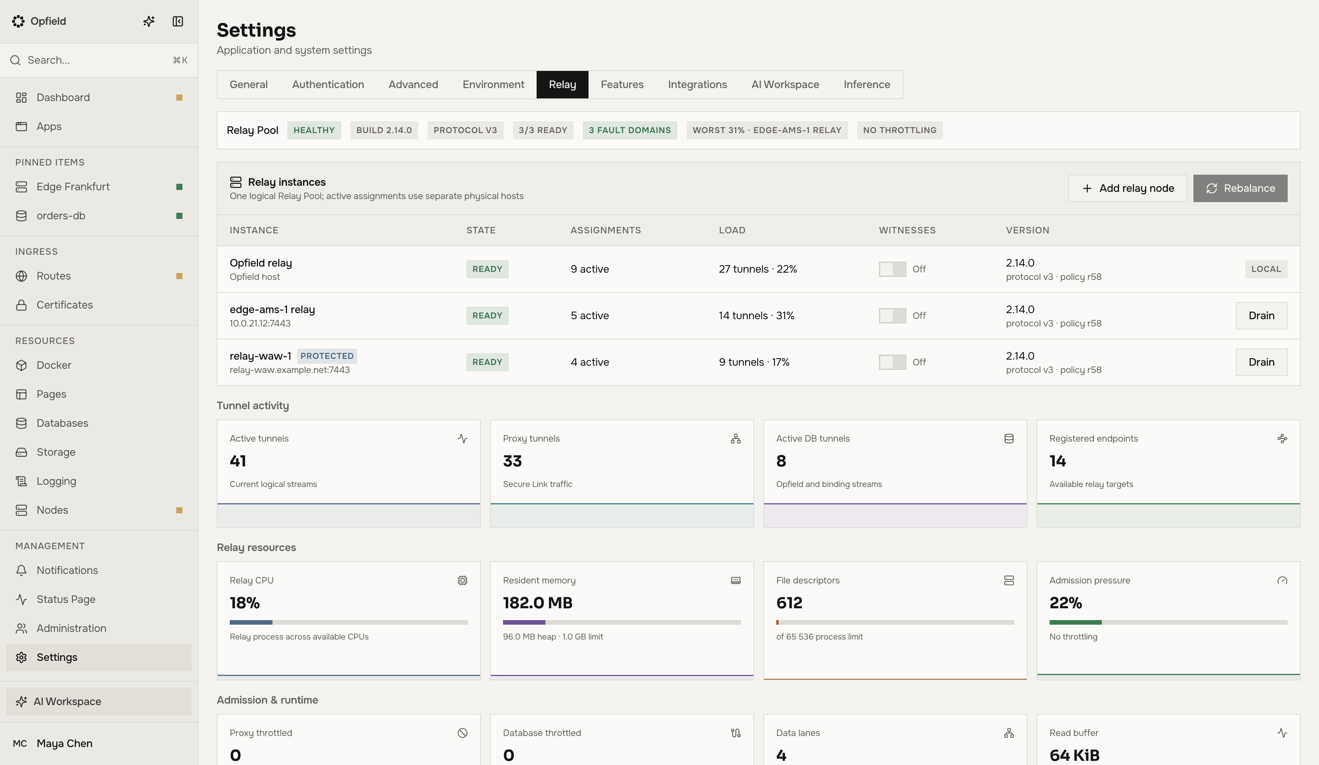Screen dimensions: 1319x765
Task: Click the Admission pressure progress bar
Action: click(1168, 622)
